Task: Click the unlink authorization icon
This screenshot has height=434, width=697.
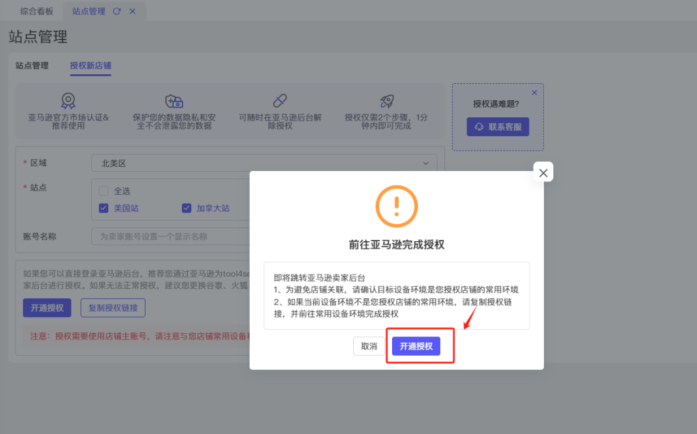Action: 280,101
